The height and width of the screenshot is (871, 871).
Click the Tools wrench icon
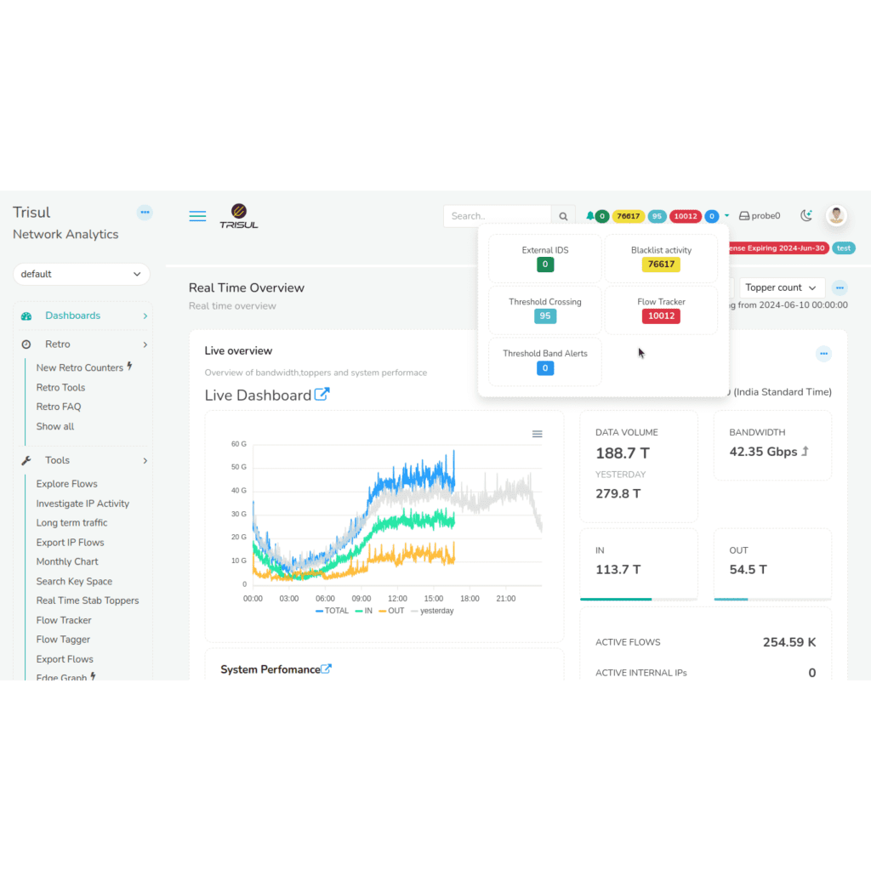click(x=26, y=460)
